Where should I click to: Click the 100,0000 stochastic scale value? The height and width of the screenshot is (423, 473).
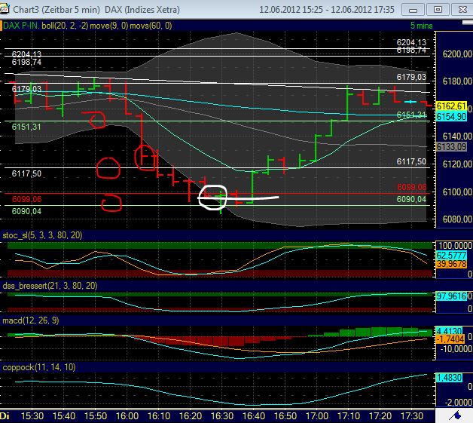coord(455,246)
